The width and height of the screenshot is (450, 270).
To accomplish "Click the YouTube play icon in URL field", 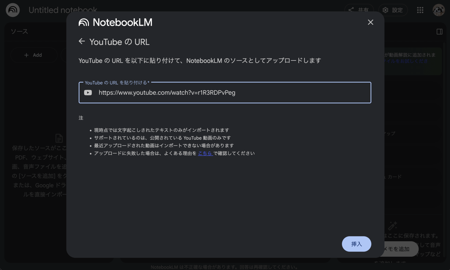I will [x=88, y=93].
